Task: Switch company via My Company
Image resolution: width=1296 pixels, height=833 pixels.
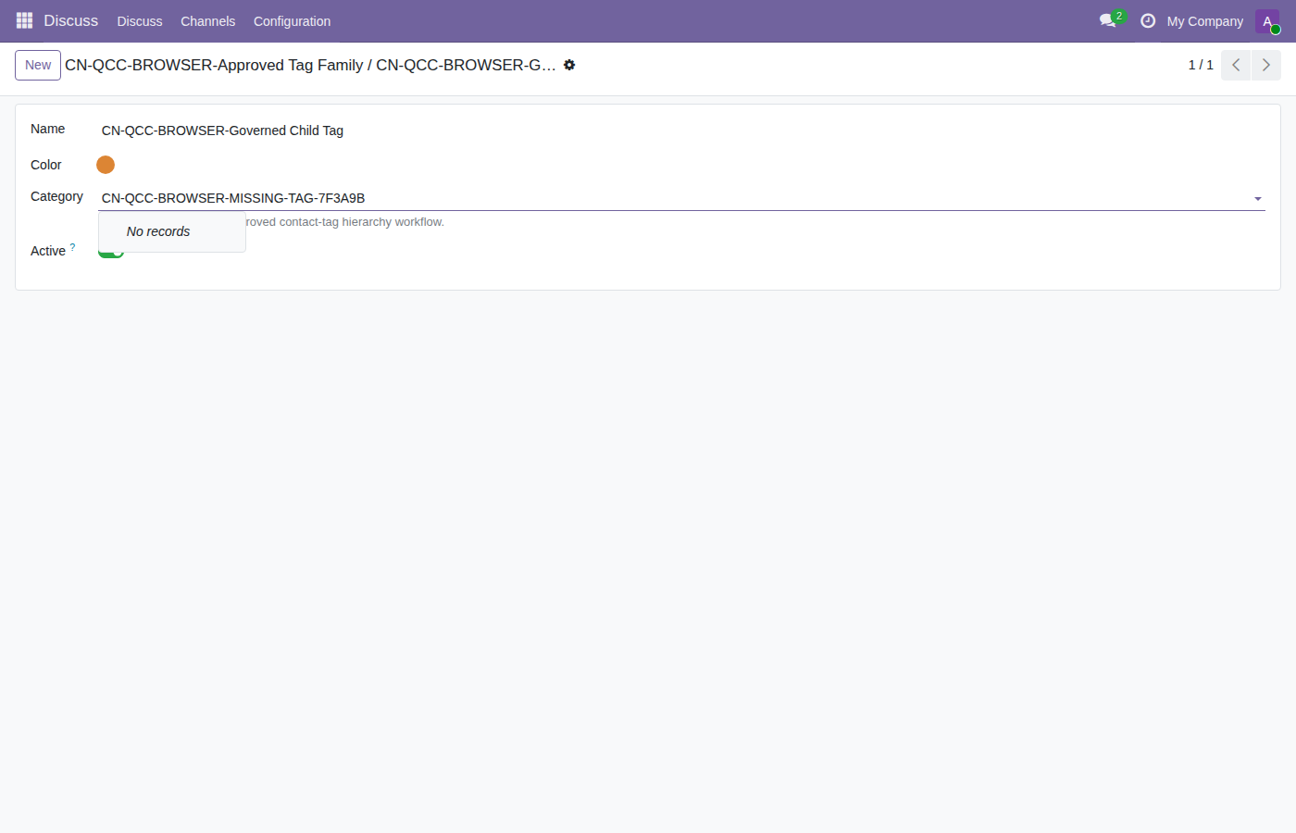Action: point(1204,21)
